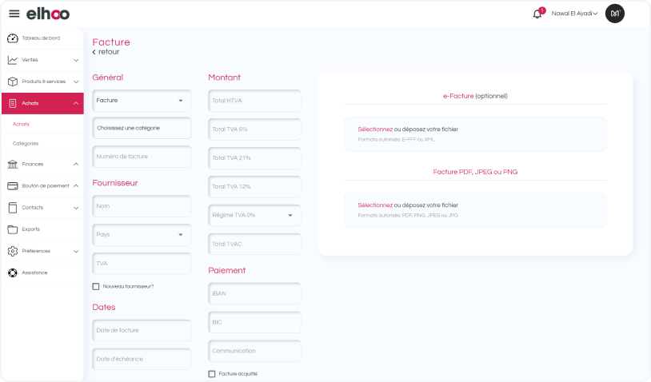Expand the Régime TVA 0% dropdown
651x382 pixels.
click(254, 215)
